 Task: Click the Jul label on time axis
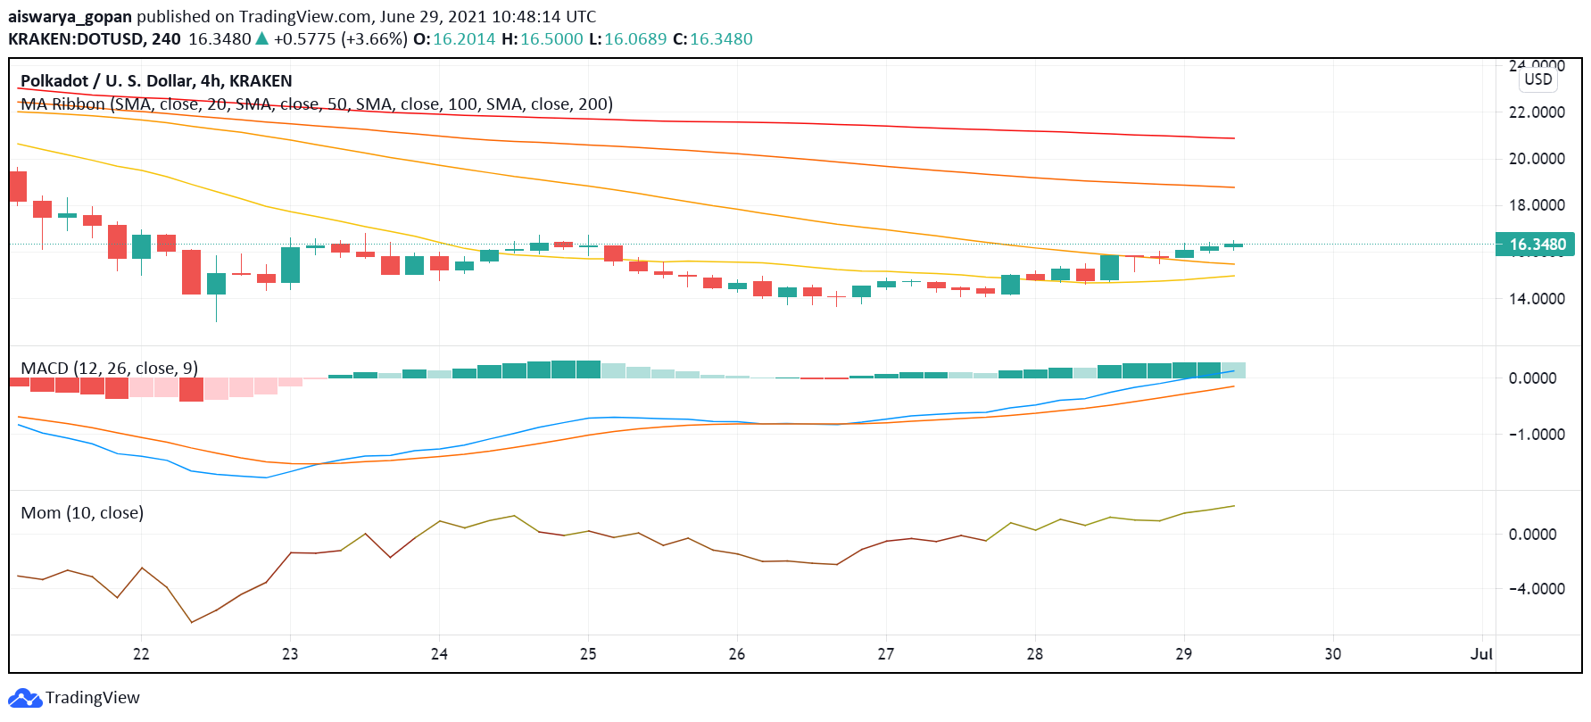tap(1481, 654)
